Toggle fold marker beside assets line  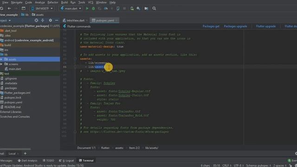coord(75,59)
